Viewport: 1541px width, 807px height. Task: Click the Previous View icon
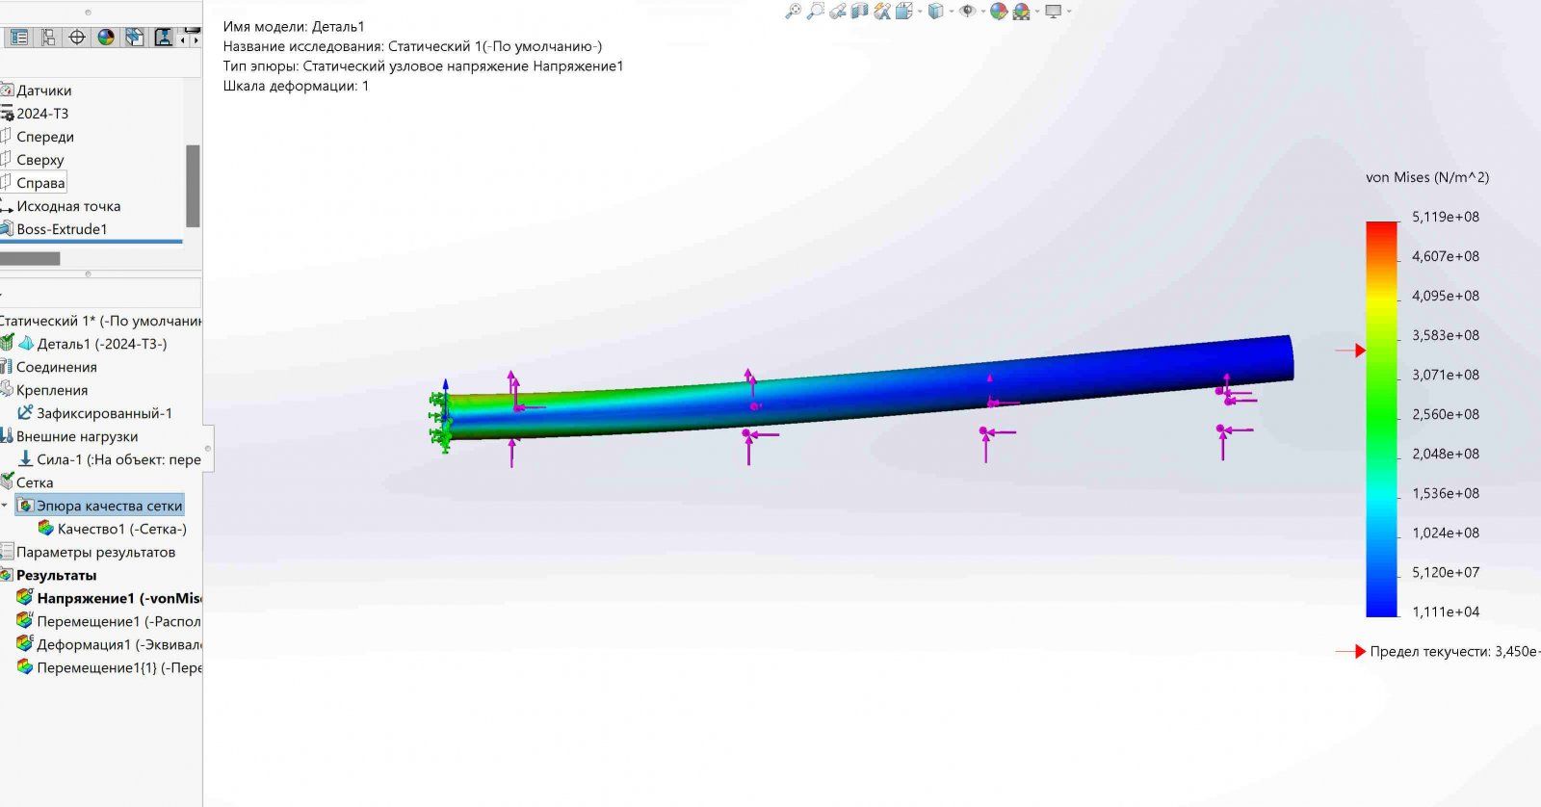pyautogui.click(x=838, y=12)
